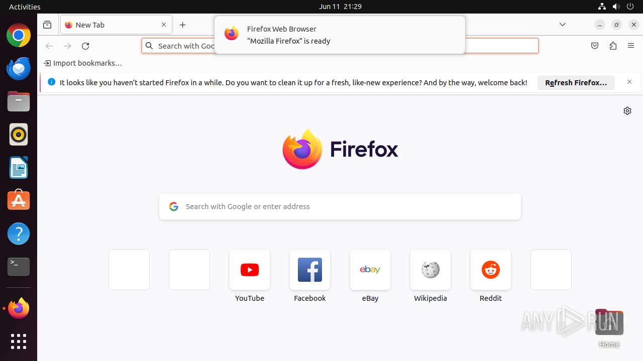The height and width of the screenshot is (361, 643).
Task: Go back one page
Action: [x=49, y=46]
